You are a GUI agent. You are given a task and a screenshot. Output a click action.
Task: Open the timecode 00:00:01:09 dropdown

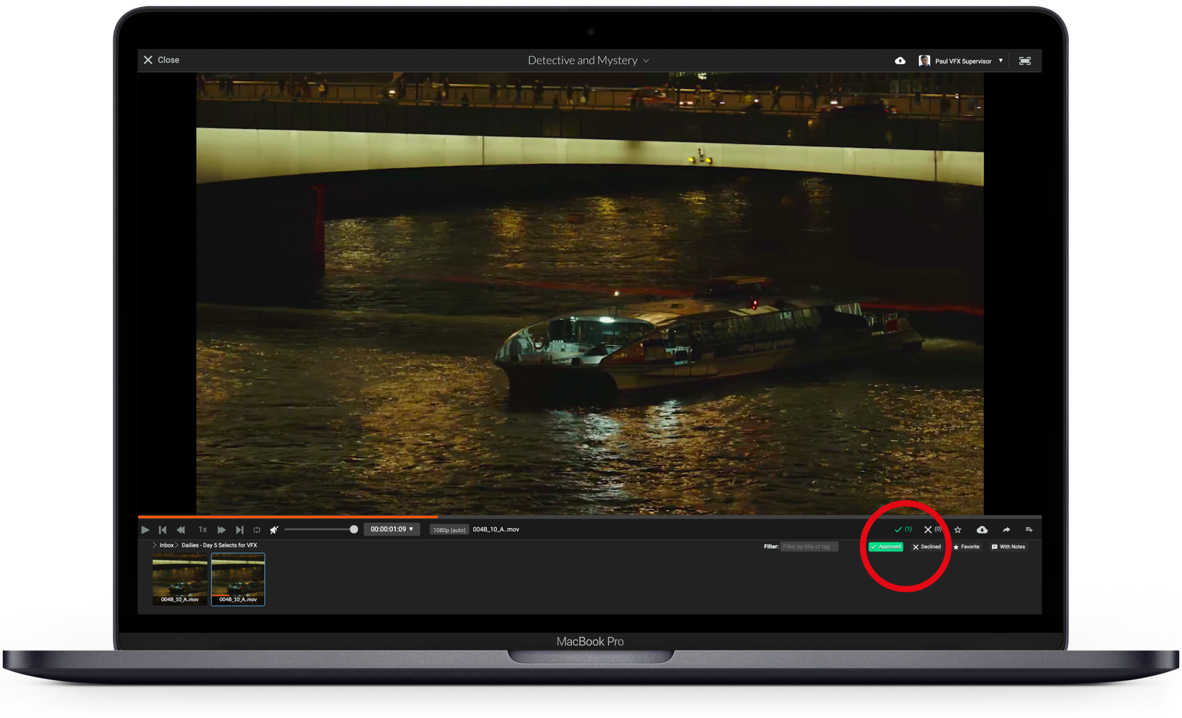[391, 529]
